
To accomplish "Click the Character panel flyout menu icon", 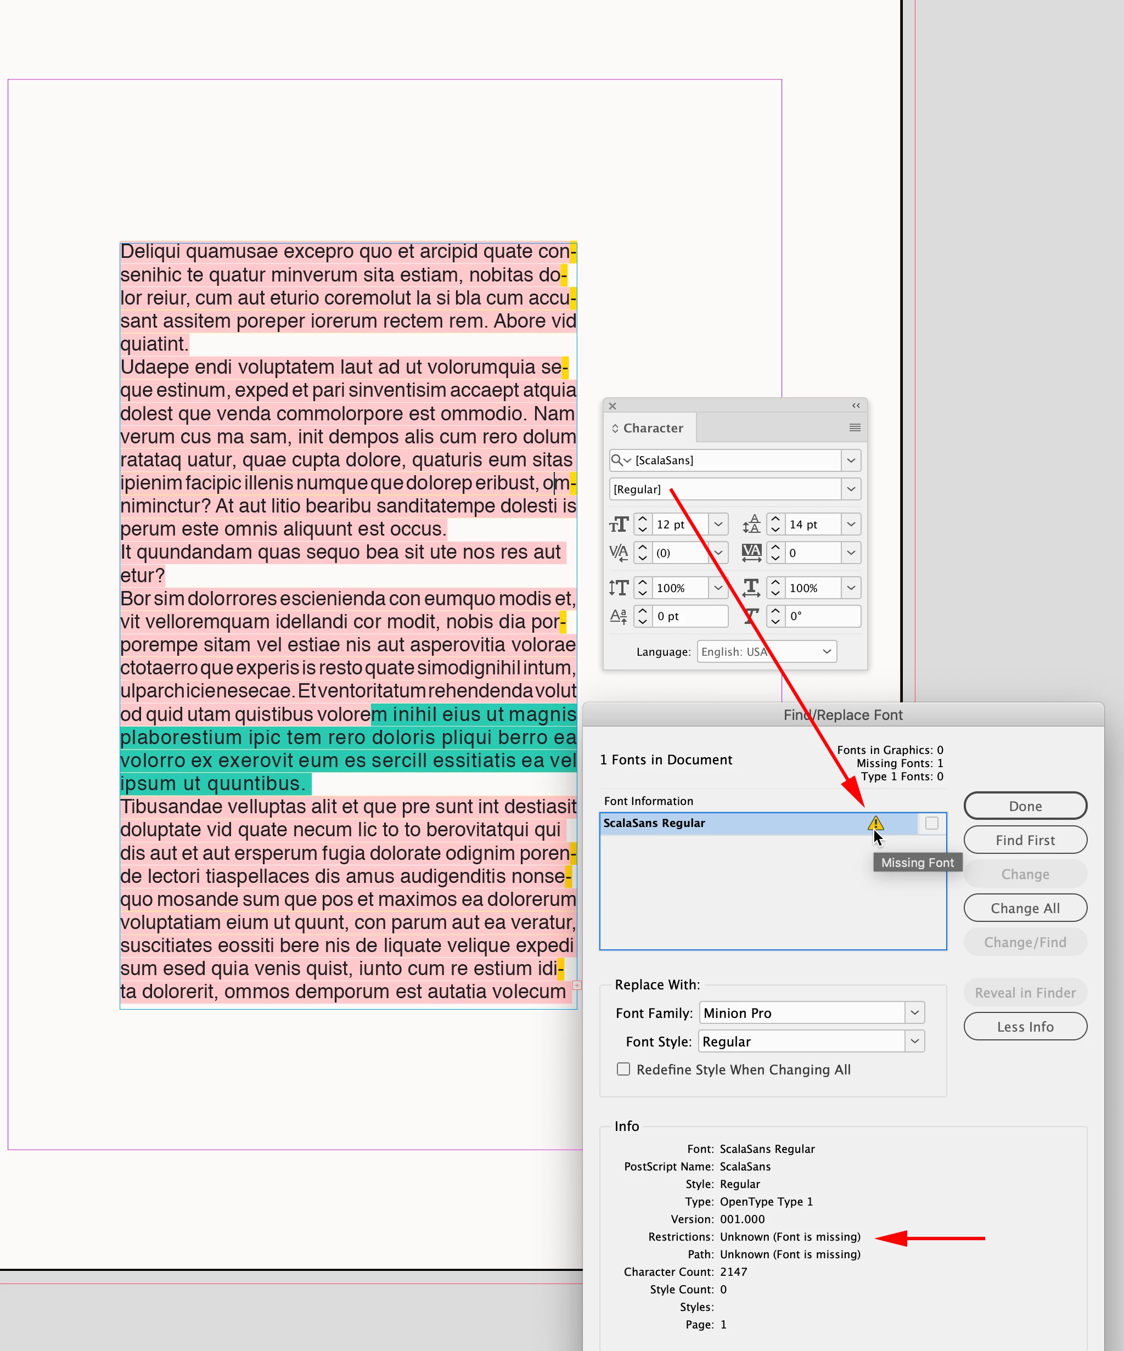I will tap(855, 428).
